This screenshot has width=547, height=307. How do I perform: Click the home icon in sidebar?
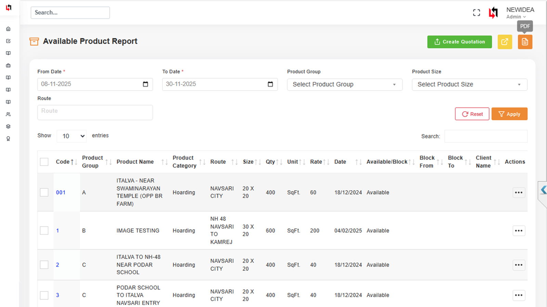pyautogui.click(x=8, y=29)
